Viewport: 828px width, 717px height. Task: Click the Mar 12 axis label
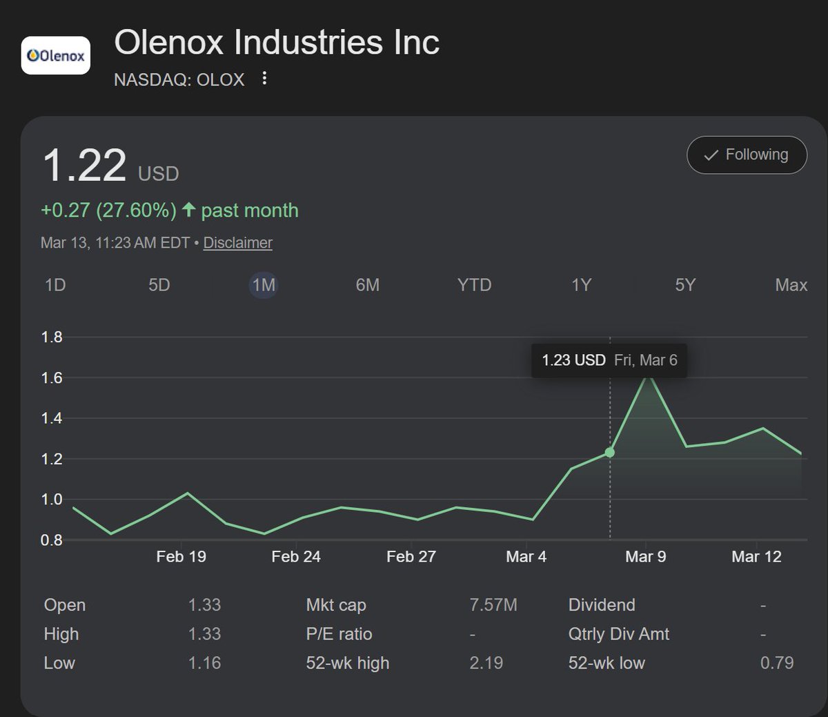tap(757, 557)
